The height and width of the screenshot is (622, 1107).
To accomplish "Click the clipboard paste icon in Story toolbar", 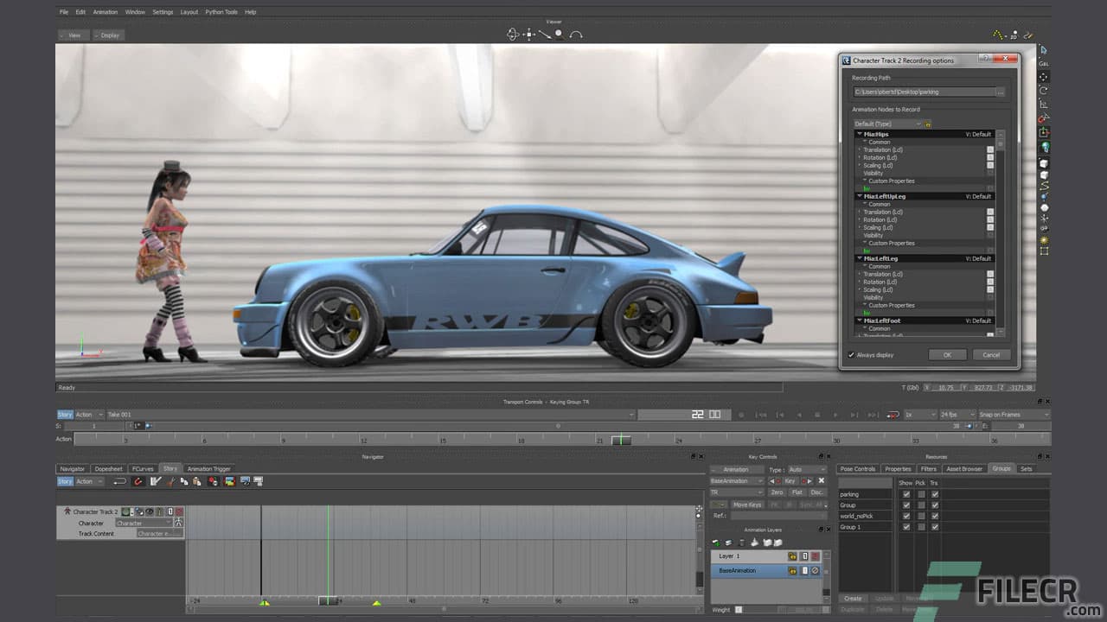I will tap(196, 482).
